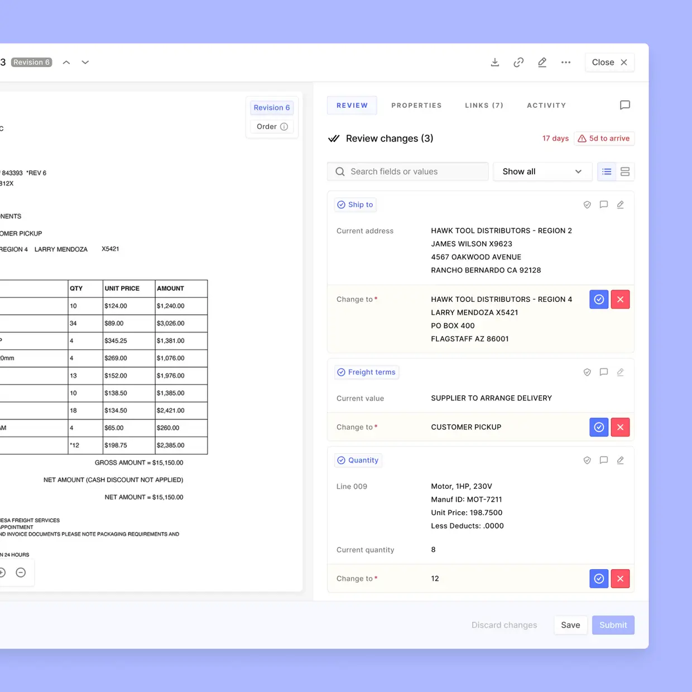
Task: Switch to the Properties tab
Action: coord(416,105)
